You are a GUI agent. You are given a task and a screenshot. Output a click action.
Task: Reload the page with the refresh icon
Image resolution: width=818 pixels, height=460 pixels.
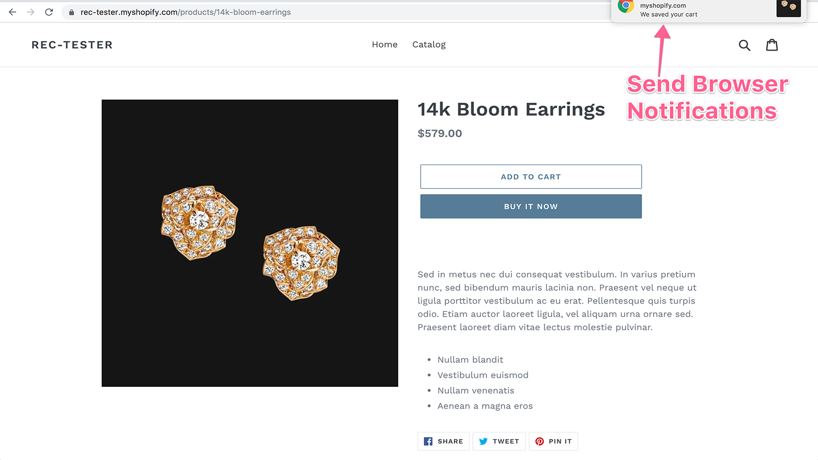click(49, 12)
